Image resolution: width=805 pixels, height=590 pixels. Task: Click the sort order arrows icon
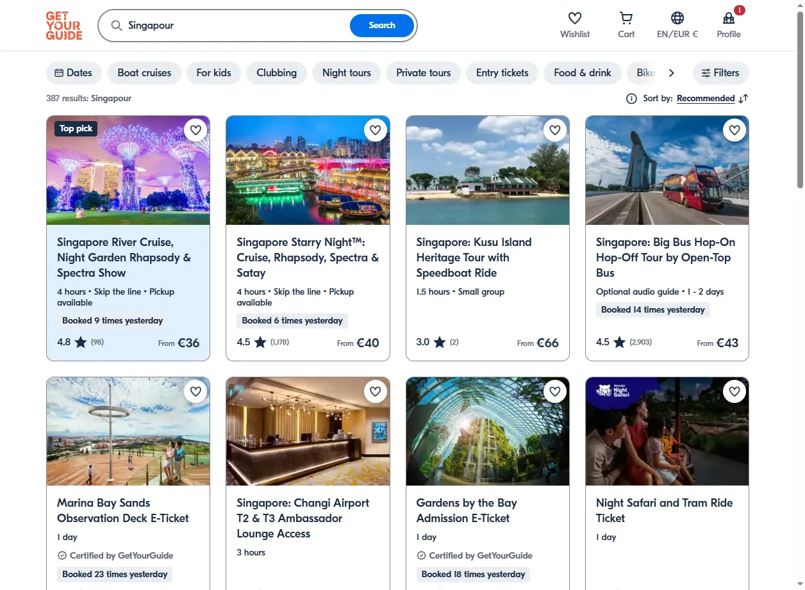pos(743,99)
